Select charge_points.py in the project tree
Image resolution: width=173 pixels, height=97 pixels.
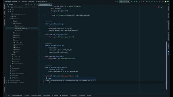pos(22,28)
